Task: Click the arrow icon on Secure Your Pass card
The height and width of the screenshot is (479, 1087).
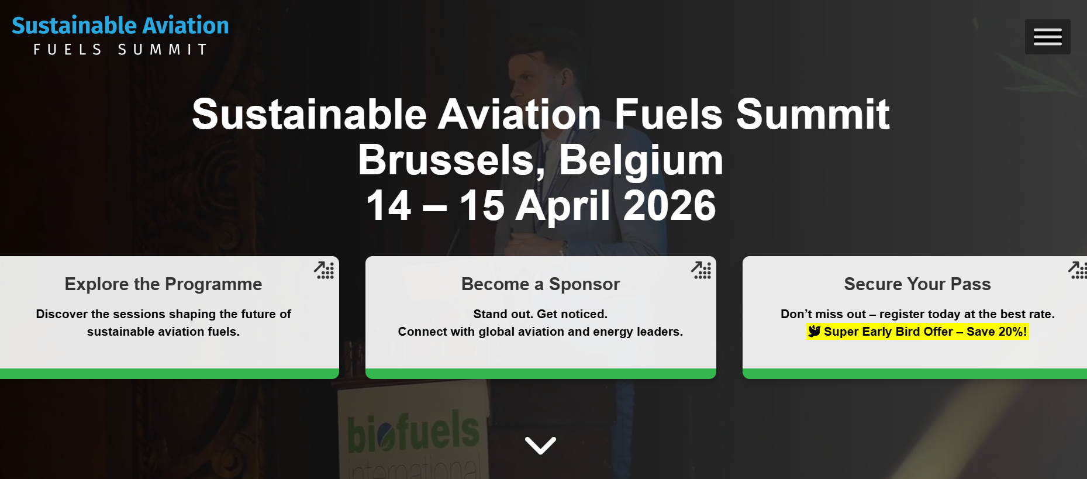Action: point(1078,271)
